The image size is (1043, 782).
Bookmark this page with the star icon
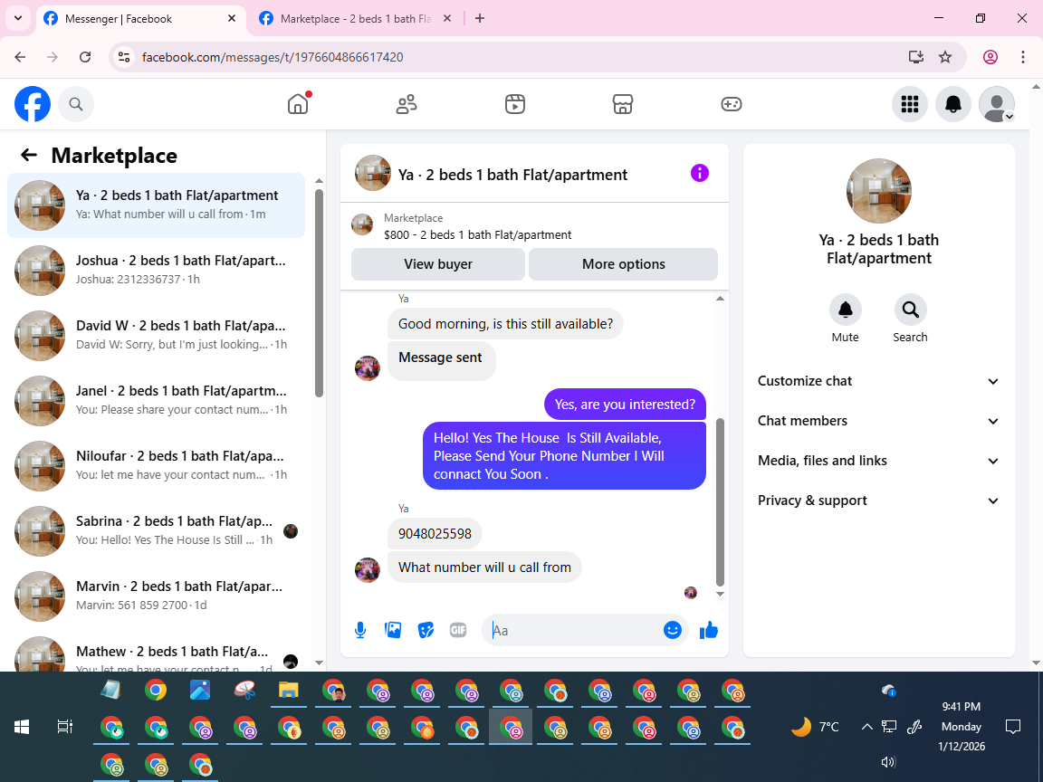click(945, 57)
